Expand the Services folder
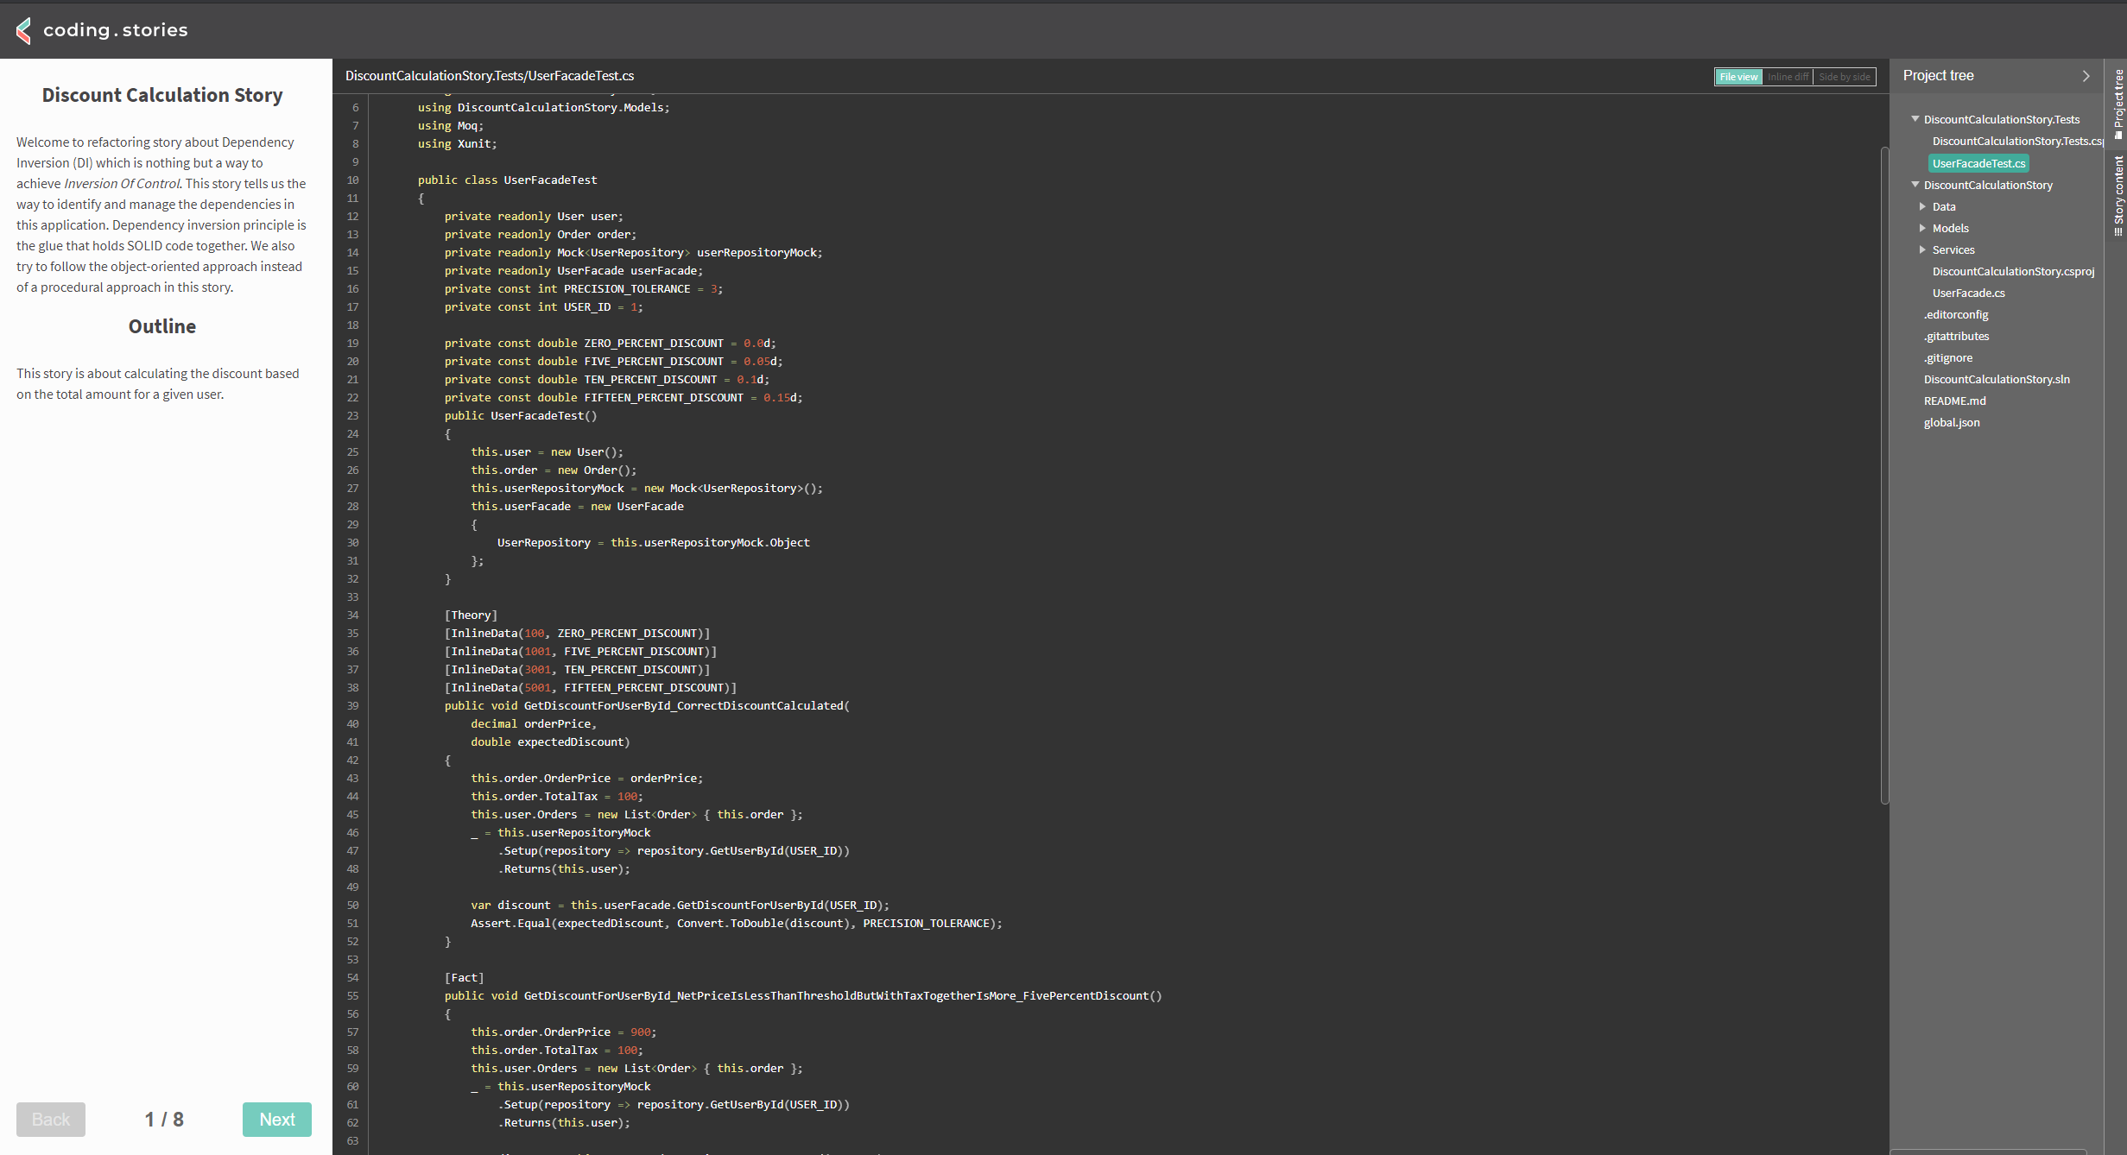The height and width of the screenshot is (1155, 2127). [1922, 249]
